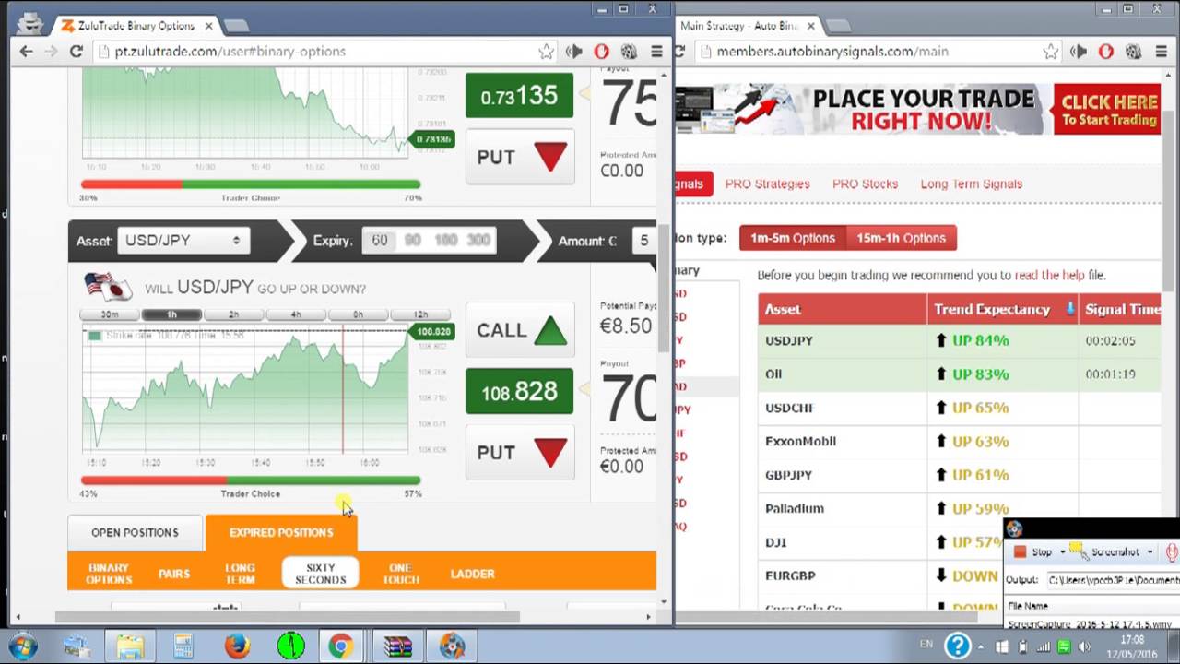Click the incognito spy icon in ZuluTrade window
This screenshot has width=1180, height=664.
[30, 24]
